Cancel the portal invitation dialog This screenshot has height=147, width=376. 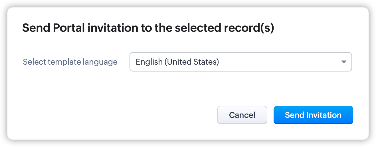pyautogui.click(x=242, y=115)
